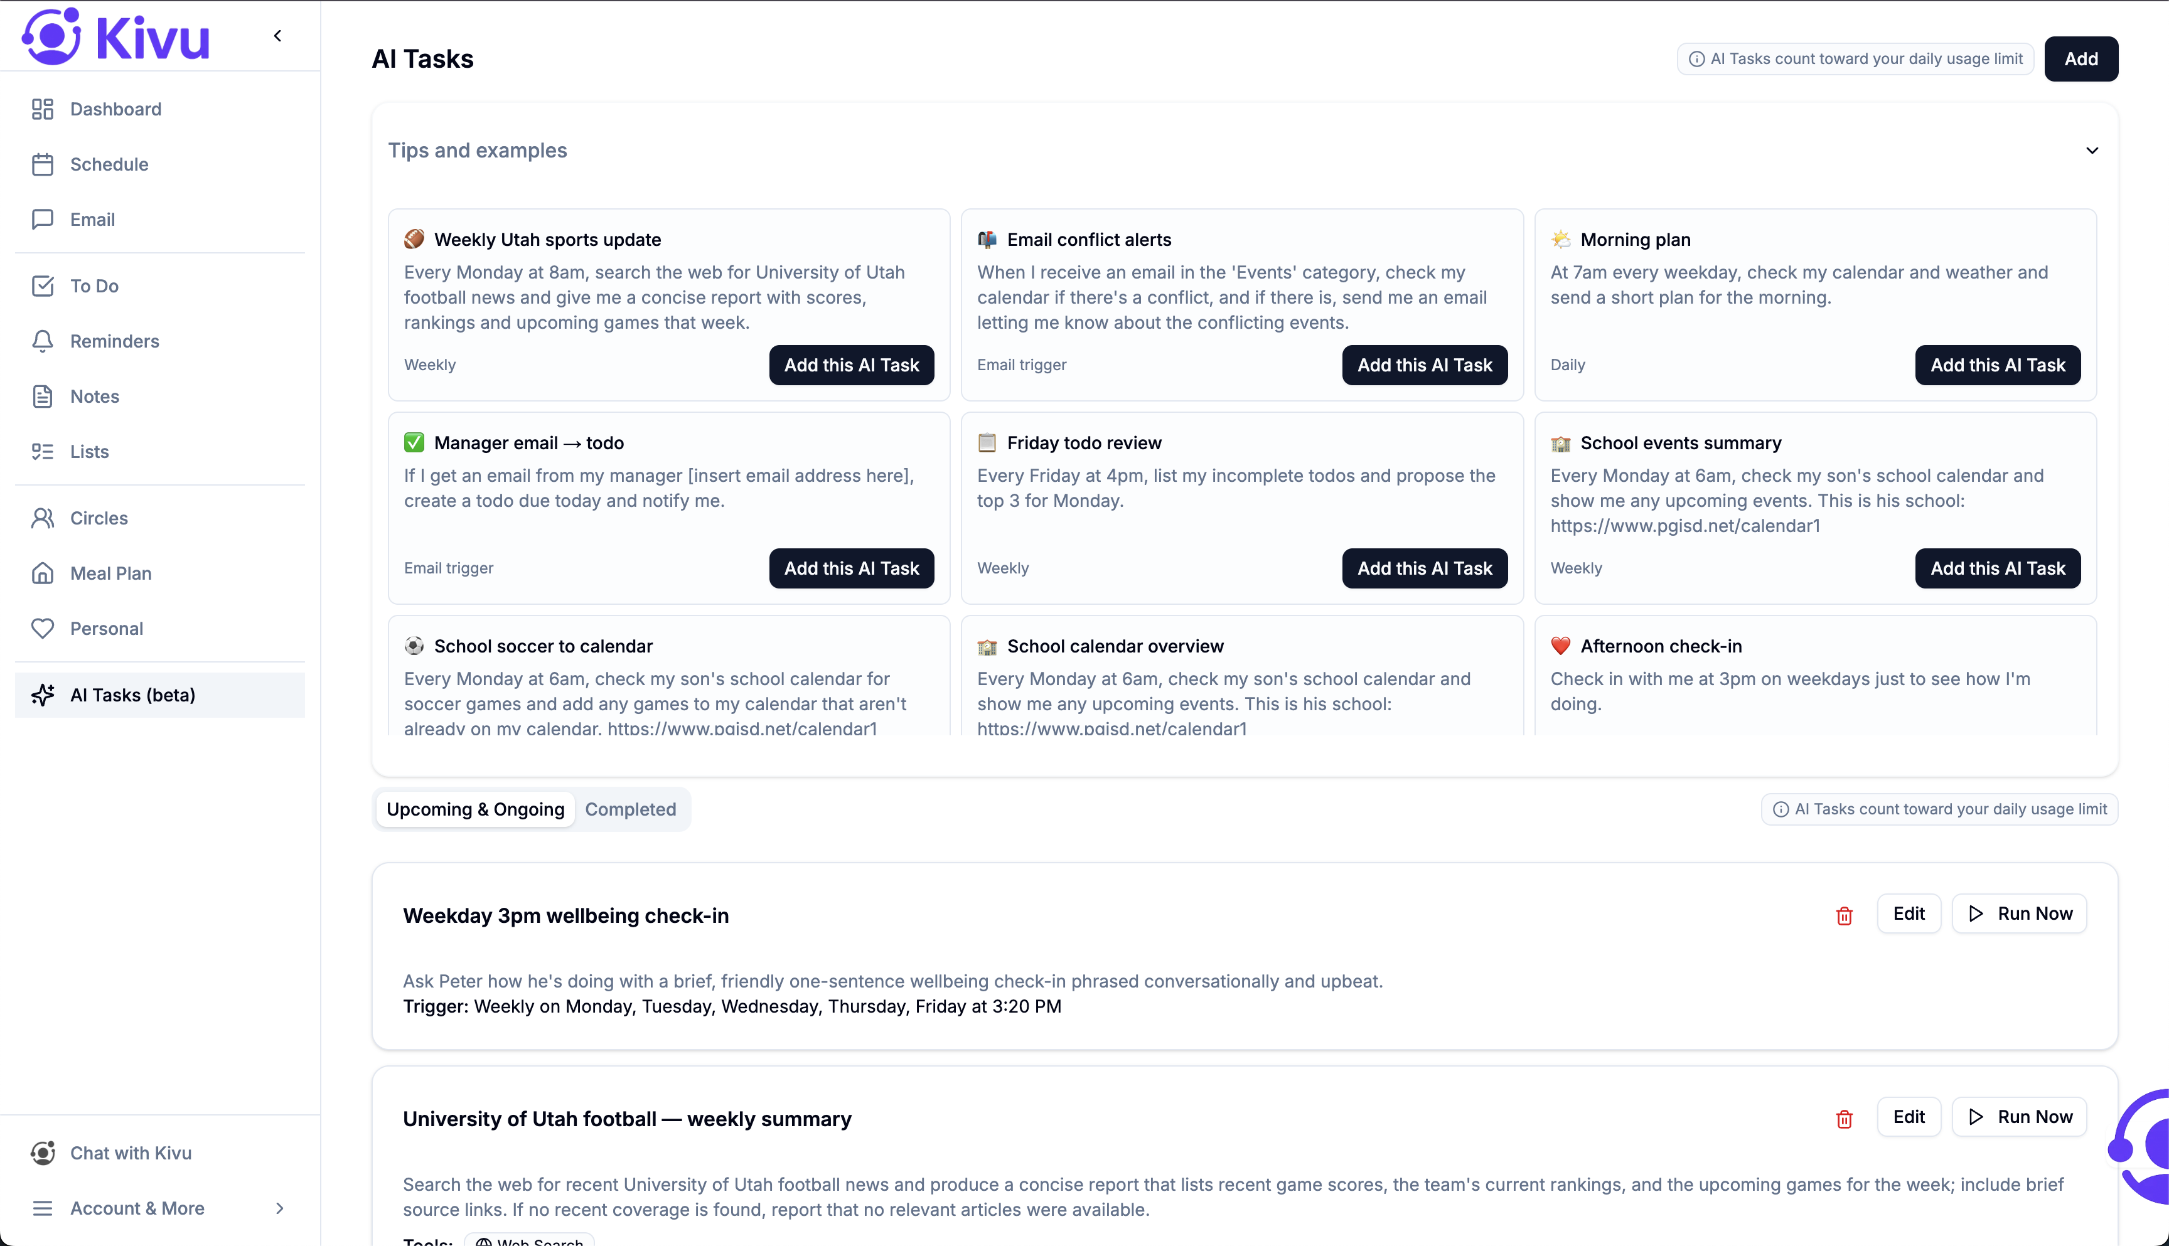This screenshot has width=2169, height=1246.
Task: Go to Meal Plan via the house icon
Action: pos(44,573)
